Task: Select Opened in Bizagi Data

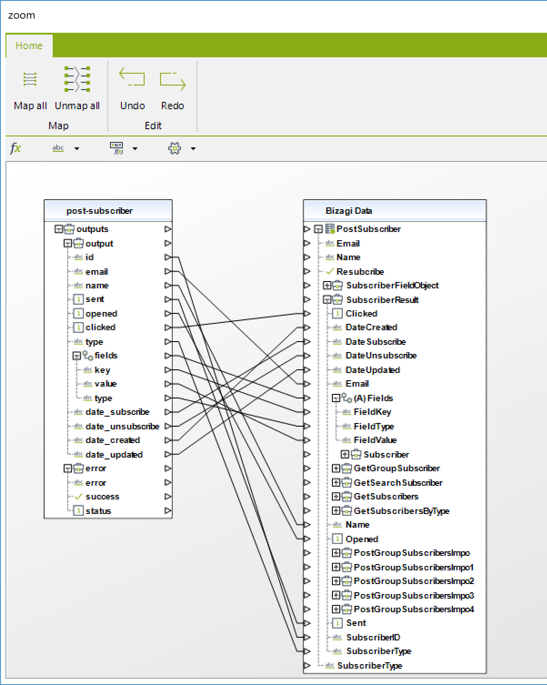Action: pos(362,539)
